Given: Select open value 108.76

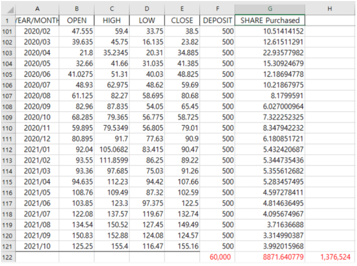Looking at the screenshot, I should (77, 192).
